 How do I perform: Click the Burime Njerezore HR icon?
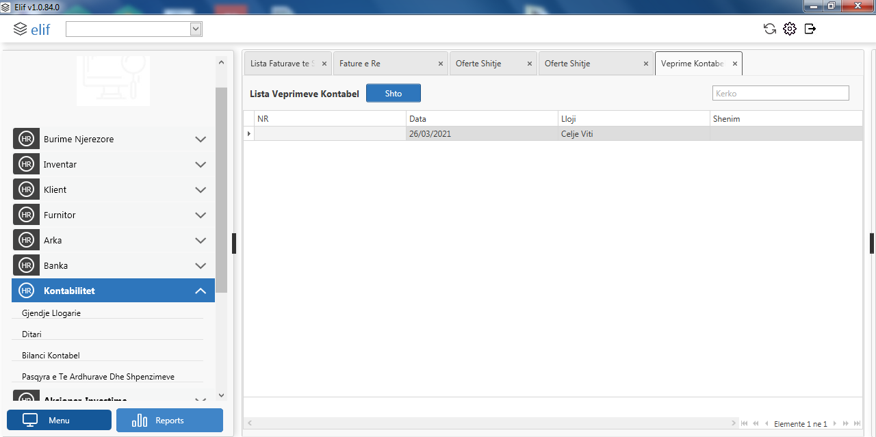tap(26, 139)
